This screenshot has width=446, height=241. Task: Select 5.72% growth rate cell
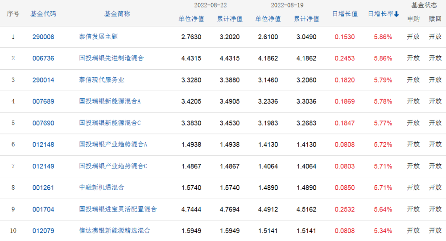(383, 145)
